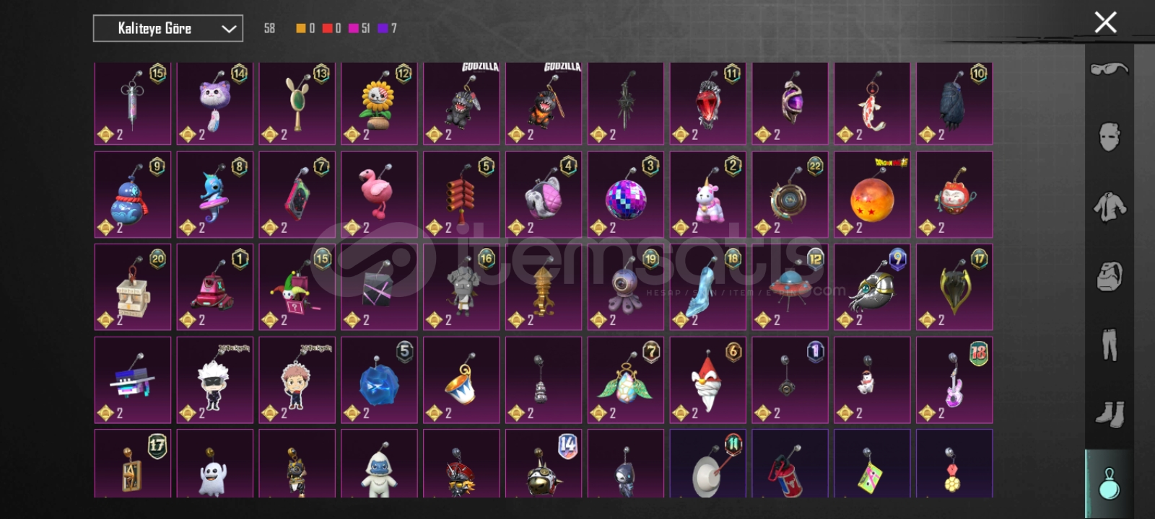Select the face mask category icon
The width and height of the screenshot is (1155, 519).
pyautogui.click(x=1110, y=137)
